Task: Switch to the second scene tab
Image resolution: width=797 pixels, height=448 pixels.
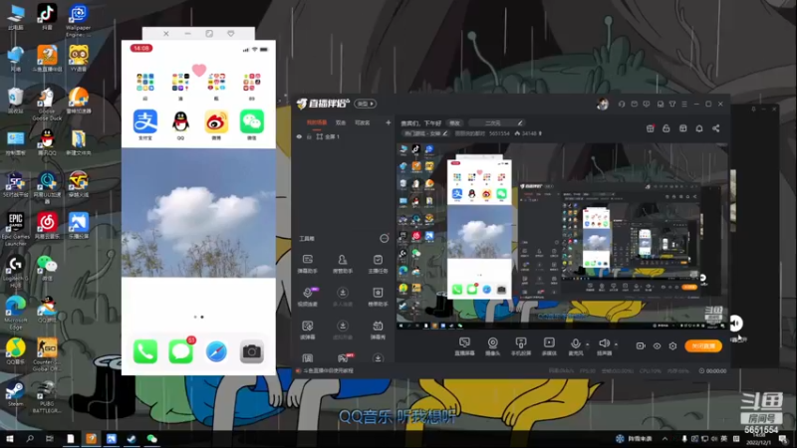Action: coord(341,122)
